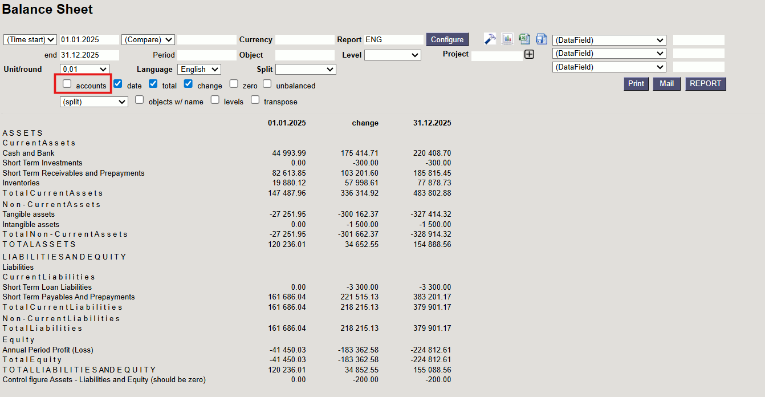Viewport: 765px width, 397px height.
Task: Export report with the Excel icon
Action: click(524, 39)
